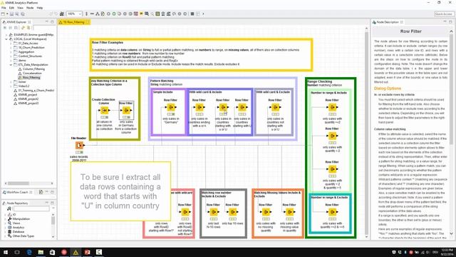The image size is (456, 257).
Task: Open Edge from the taskbar
Action: coord(29,252)
